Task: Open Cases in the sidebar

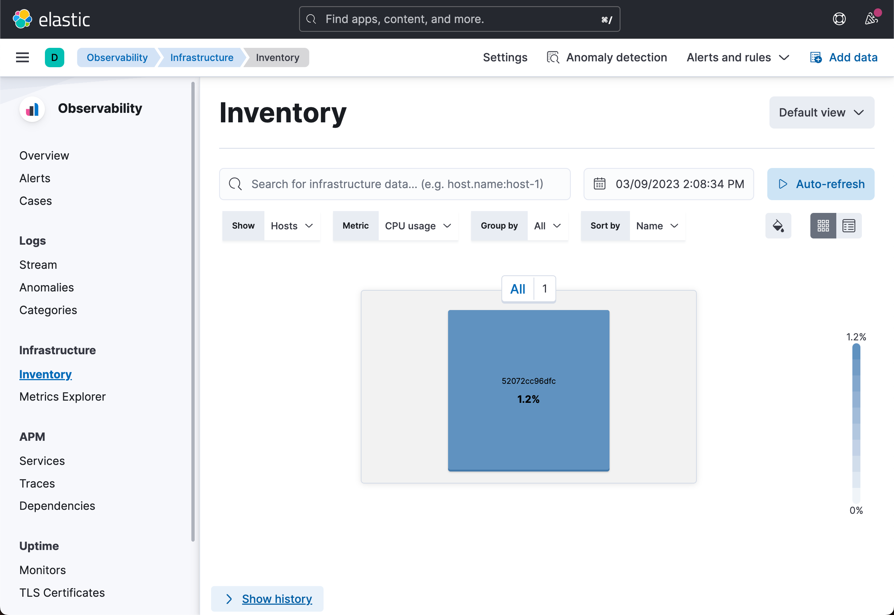Action: pyautogui.click(x=35, y=201)
